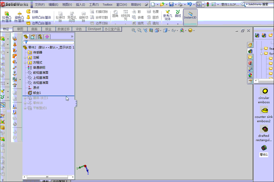Click the feature tree horizontal scrollbar
This screenshot has width=274, height=182.
pyautogui.click(x=49, y=177)
